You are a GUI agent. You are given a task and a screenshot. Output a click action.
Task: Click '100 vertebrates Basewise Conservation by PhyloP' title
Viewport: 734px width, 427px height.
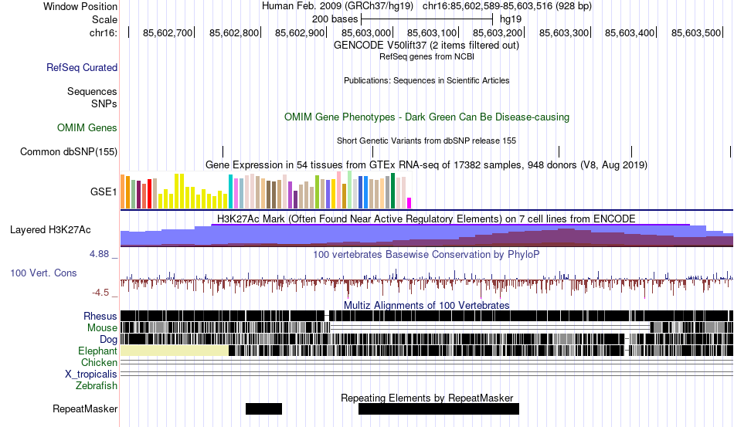click(x=426, y=254)
